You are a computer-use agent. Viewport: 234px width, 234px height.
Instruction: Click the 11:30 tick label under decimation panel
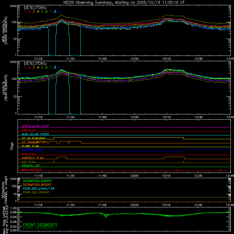click(x=70, y=205)
